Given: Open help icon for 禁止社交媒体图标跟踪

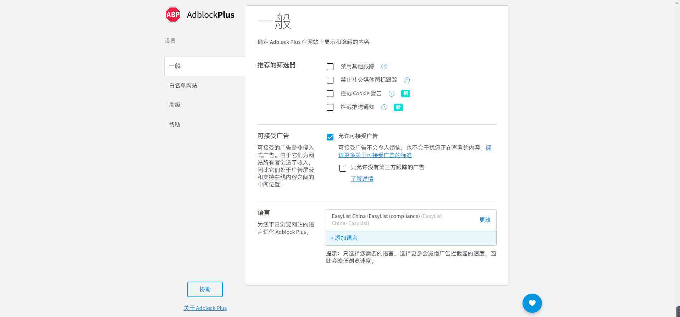Looking at the screenshot, I should point(407,80).
